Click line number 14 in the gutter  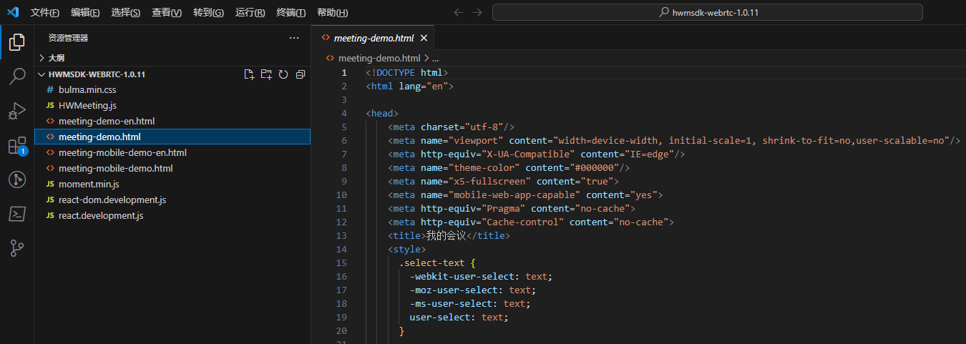341,250
